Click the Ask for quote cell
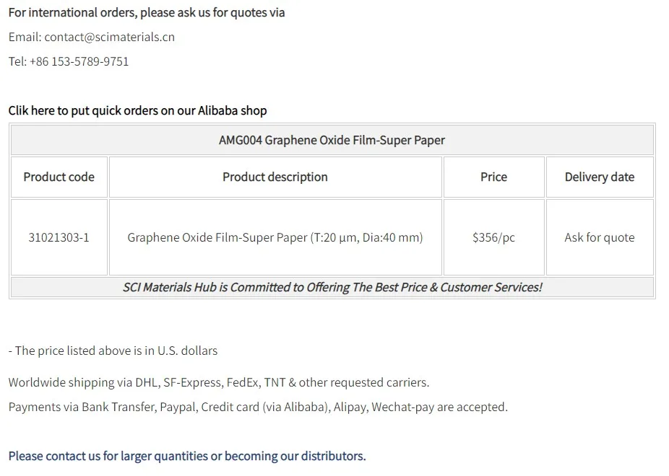Image resolution: width=669 pixels, height=476 pixels. pyautogui.click(x=600, y=237)
